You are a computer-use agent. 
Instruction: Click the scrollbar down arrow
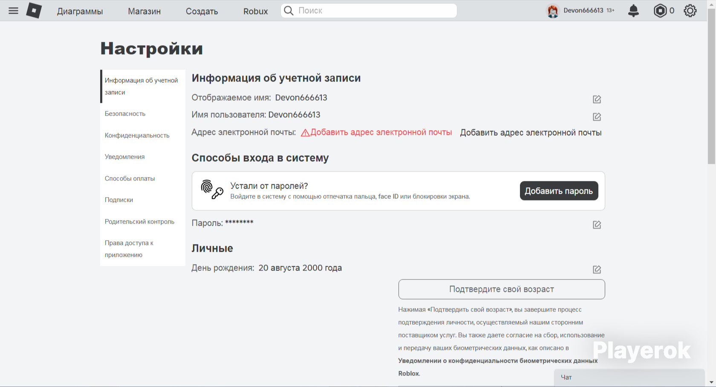pos(711,382)
